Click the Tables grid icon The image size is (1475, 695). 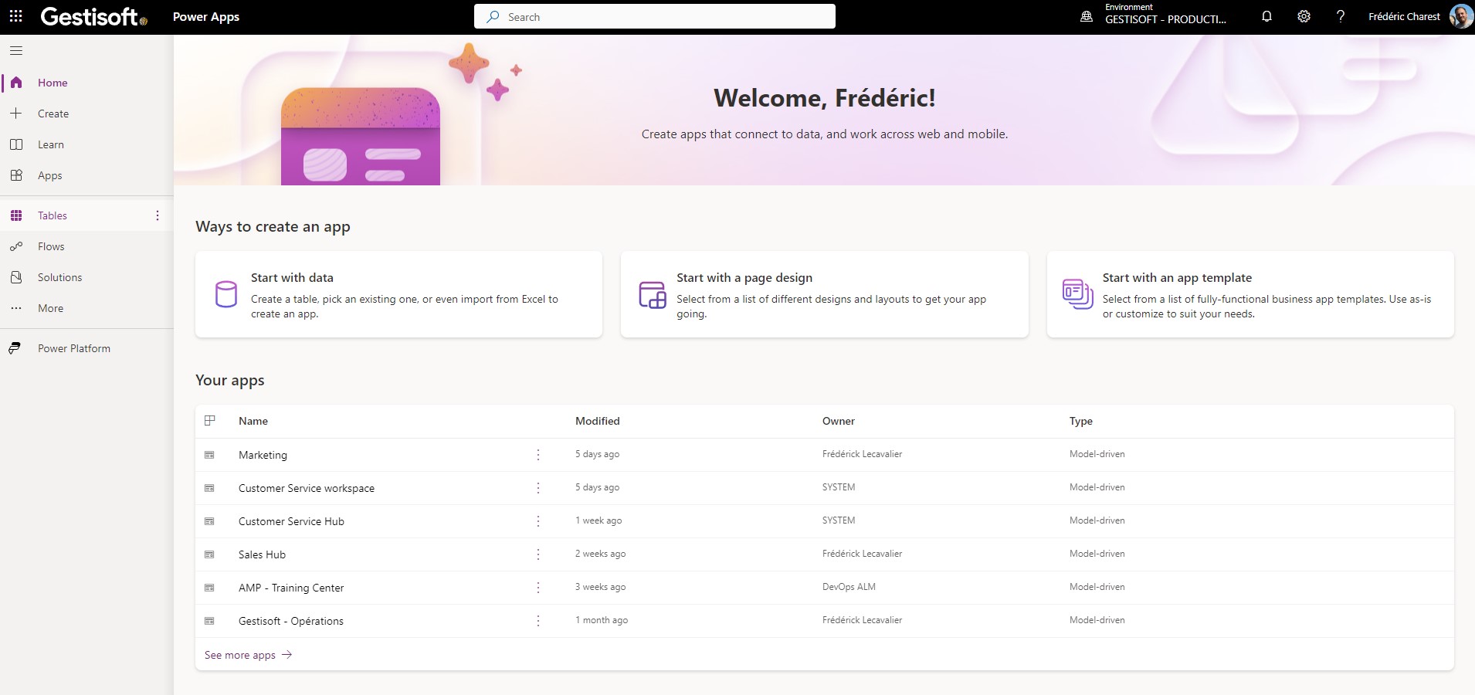[16, 215]
